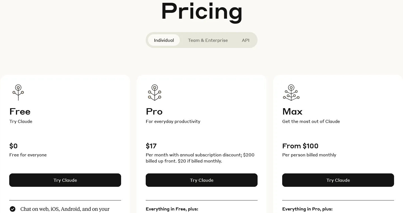Open the API pricing tab
This screenshot has height=213, width=403.
pos(246,40)
